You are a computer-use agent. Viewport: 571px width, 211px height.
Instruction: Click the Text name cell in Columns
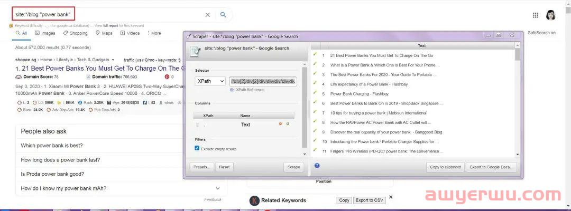pos(245,124)
